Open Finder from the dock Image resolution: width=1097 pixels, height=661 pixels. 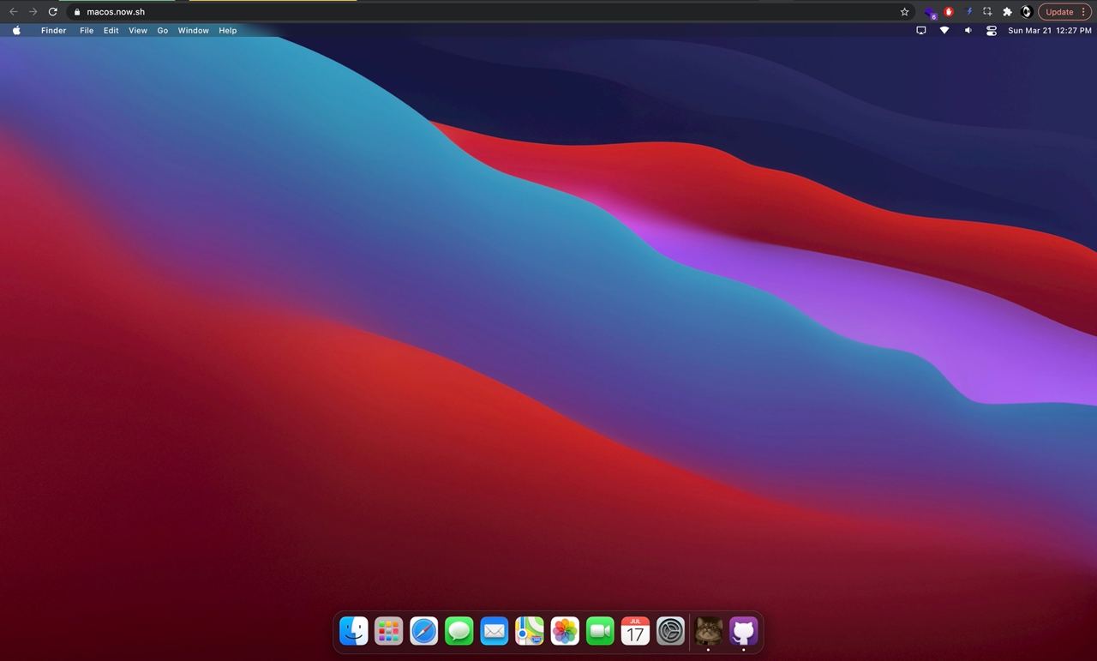(354, 631)
